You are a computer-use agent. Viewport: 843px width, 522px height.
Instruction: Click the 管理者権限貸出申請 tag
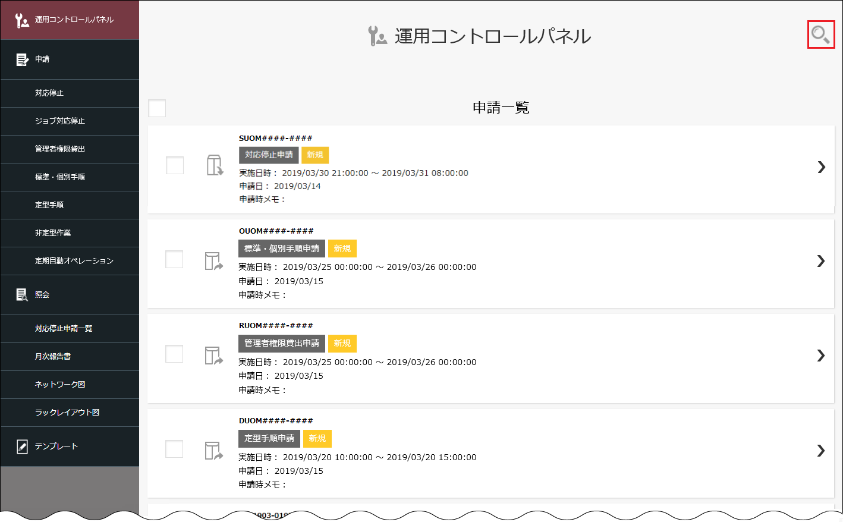point(282,343)
